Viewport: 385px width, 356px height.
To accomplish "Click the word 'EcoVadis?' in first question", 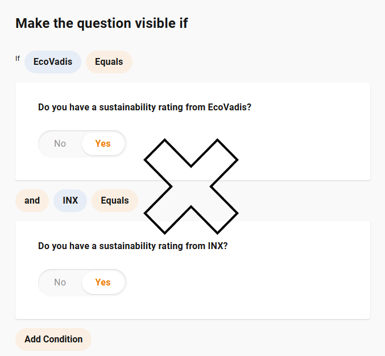I will tap(230, 107).
